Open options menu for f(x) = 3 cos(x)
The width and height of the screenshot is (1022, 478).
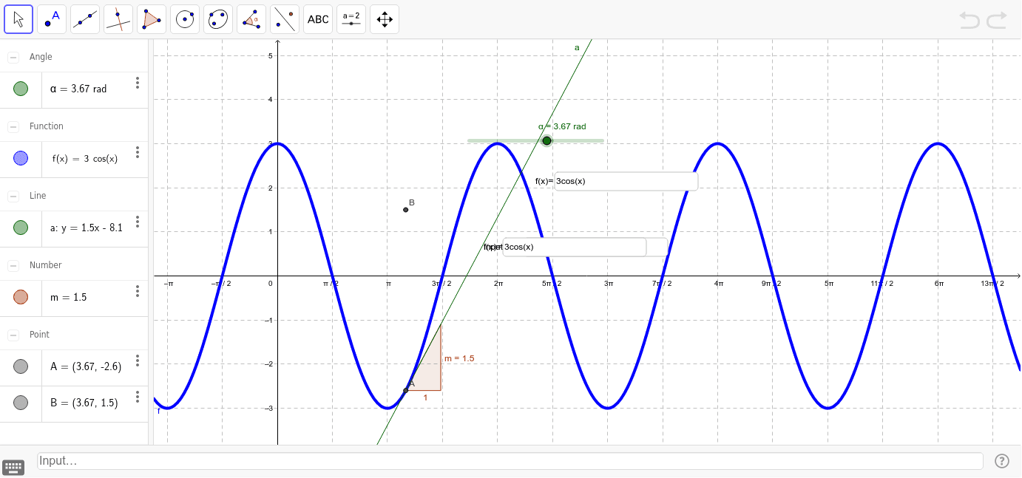(137, 152)
